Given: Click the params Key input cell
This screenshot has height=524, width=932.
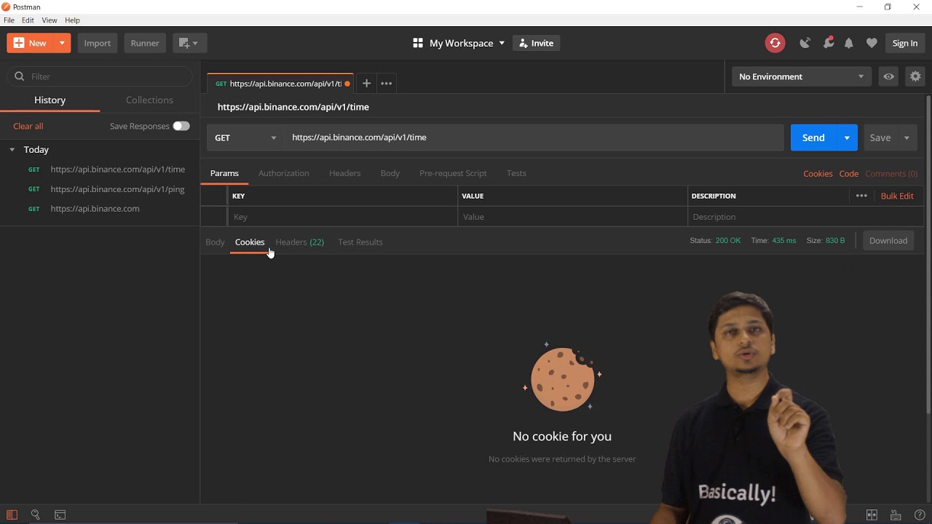Looking at the screenshot, I should pyautogui.click(x=343, y=217).
